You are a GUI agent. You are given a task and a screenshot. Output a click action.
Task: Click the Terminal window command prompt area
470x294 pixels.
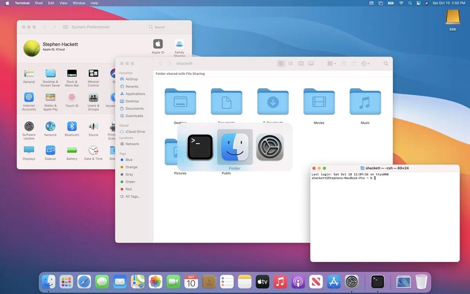point(385,217)
